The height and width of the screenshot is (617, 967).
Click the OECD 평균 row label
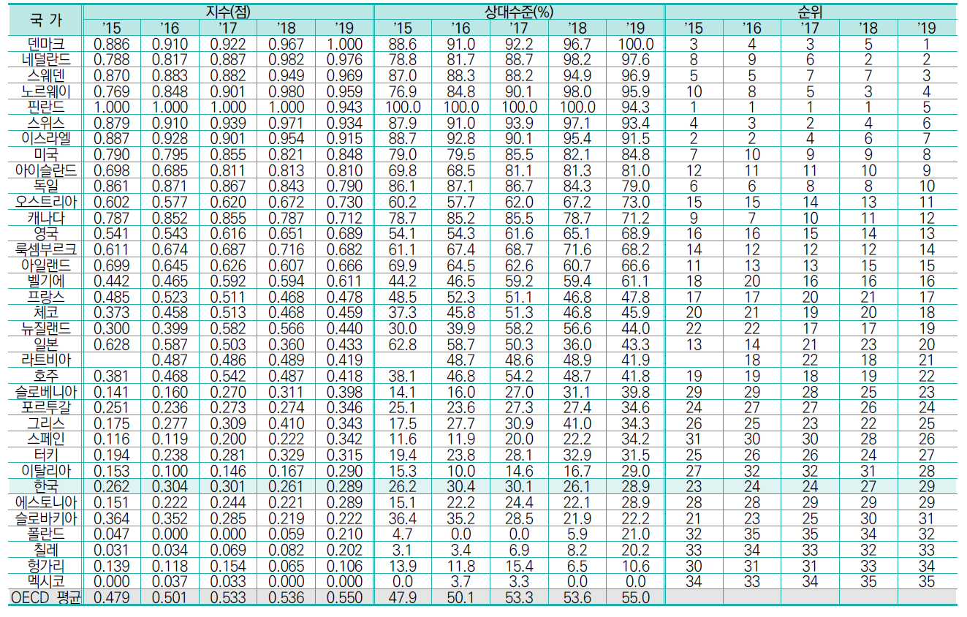coord(45,597)
